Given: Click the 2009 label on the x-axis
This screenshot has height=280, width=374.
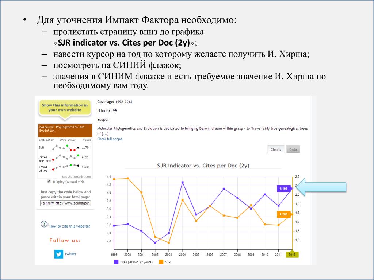Looking at the screenshot, I should tap(251, 254).
